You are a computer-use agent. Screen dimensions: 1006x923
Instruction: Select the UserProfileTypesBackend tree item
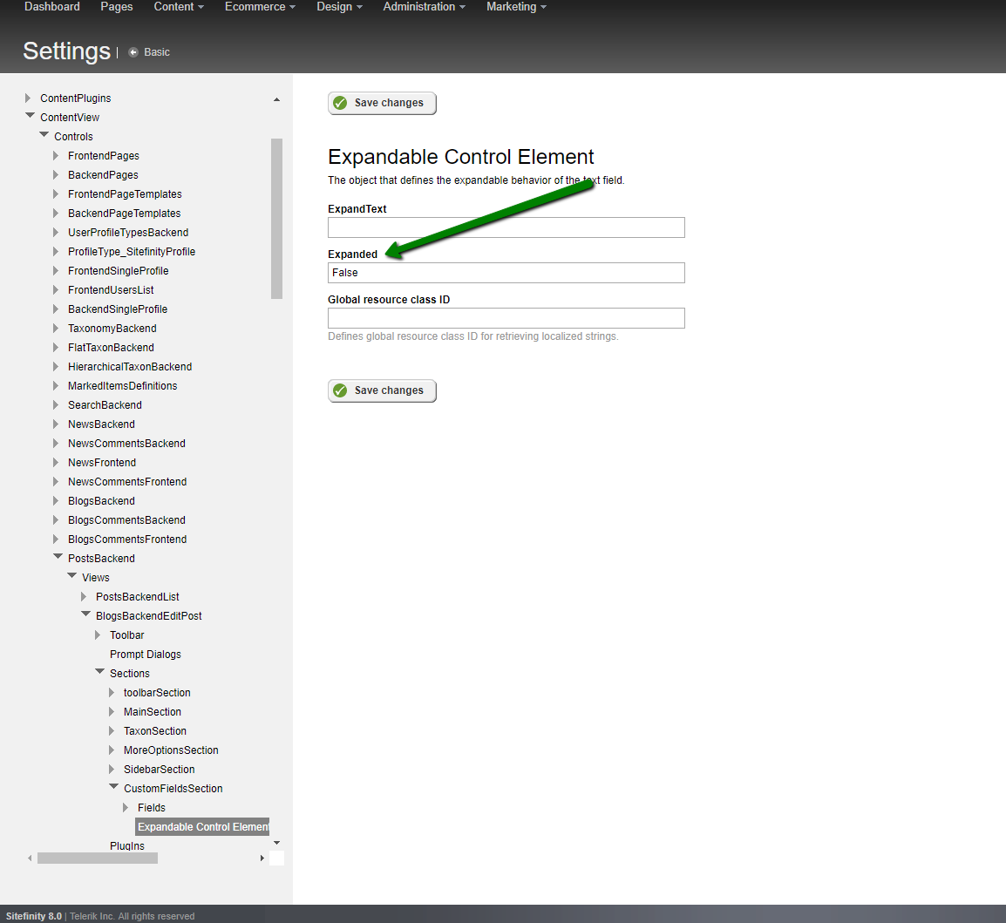128,232
